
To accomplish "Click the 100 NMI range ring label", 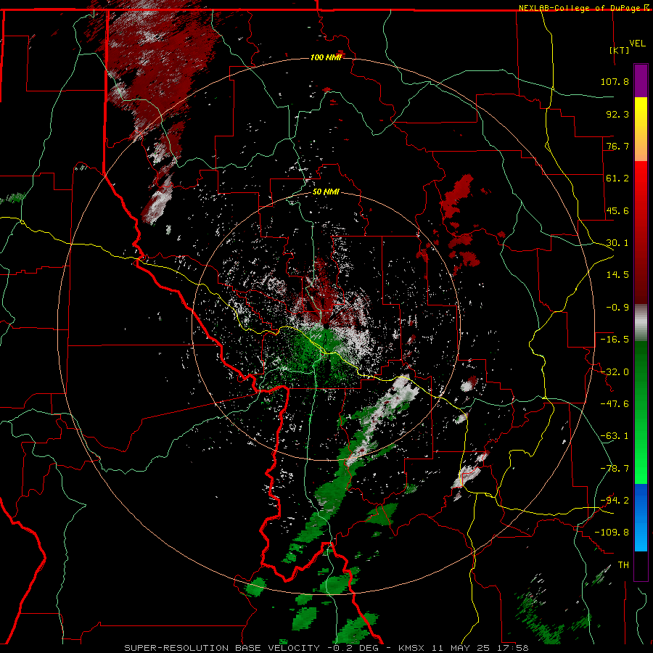I will coord(326,57).
